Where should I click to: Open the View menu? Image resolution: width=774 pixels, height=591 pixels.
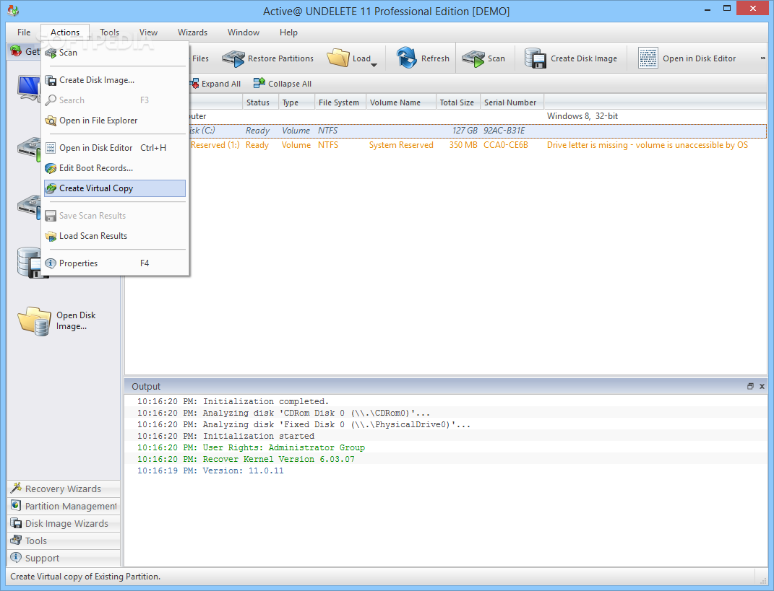[x=149, y=32]
